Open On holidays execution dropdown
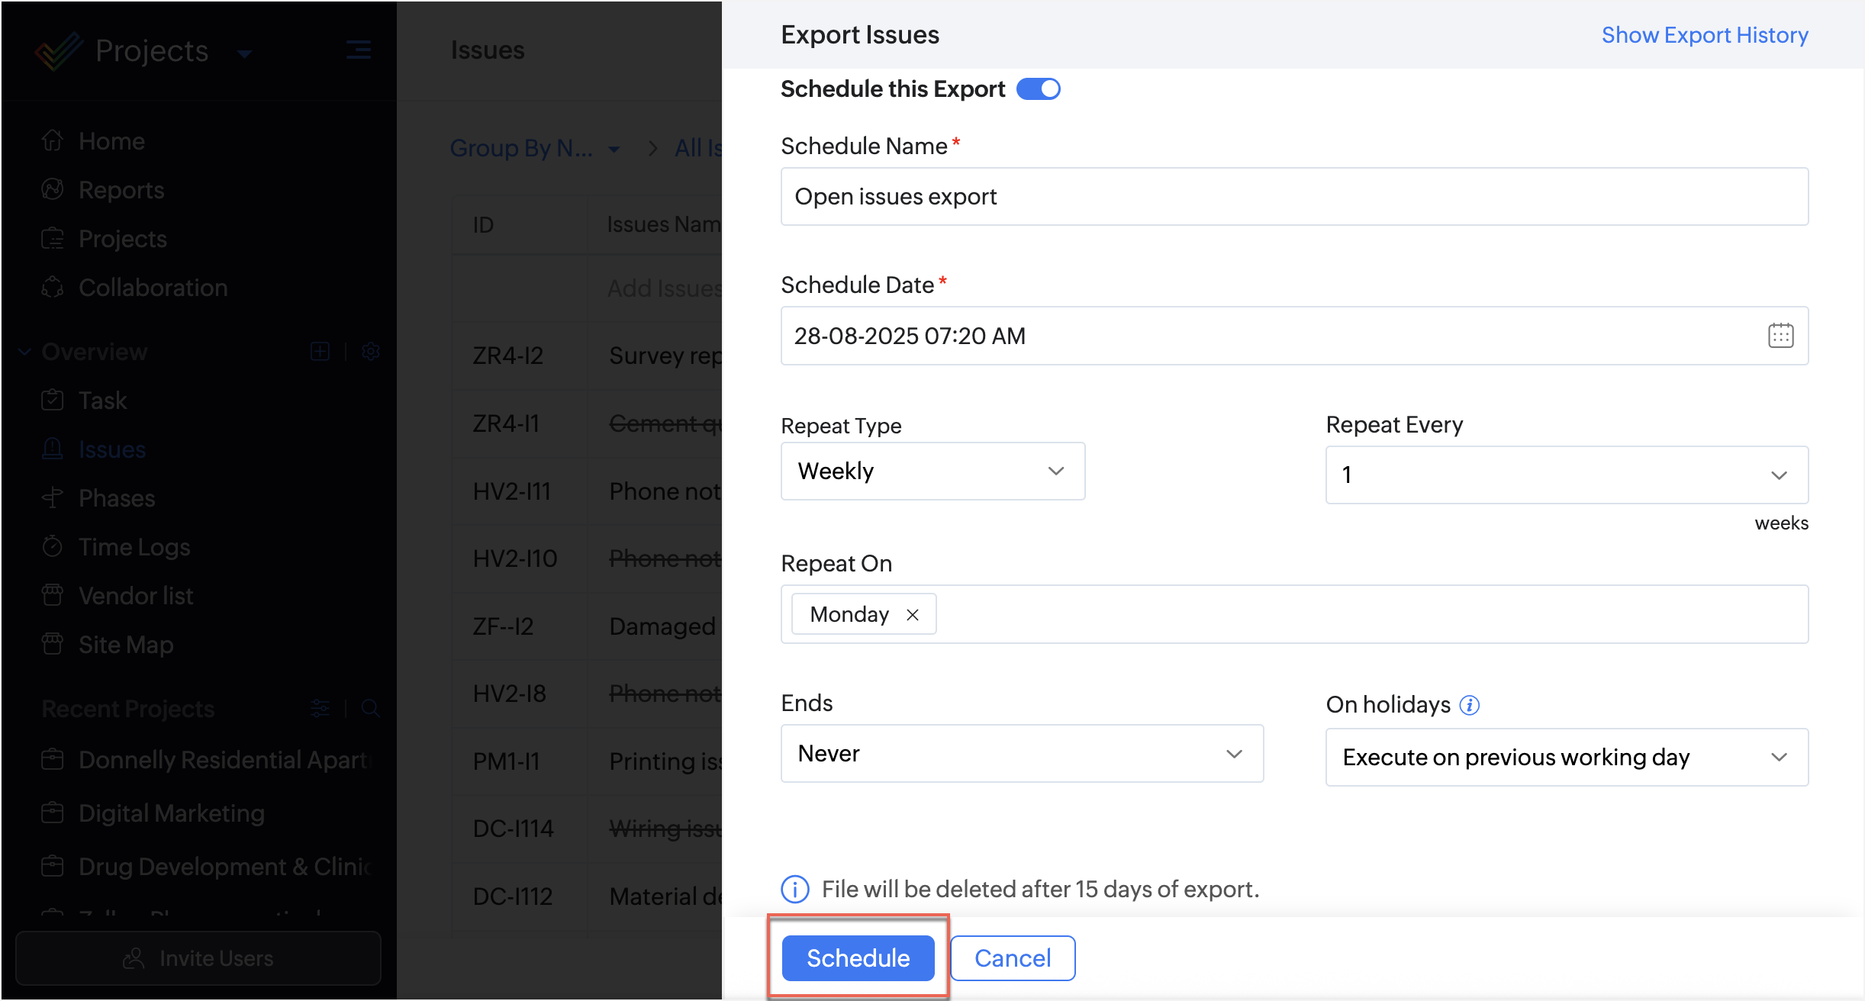Image resolution: width=1865 pixels, height=1001 pixels. (x=1567, y=758)
